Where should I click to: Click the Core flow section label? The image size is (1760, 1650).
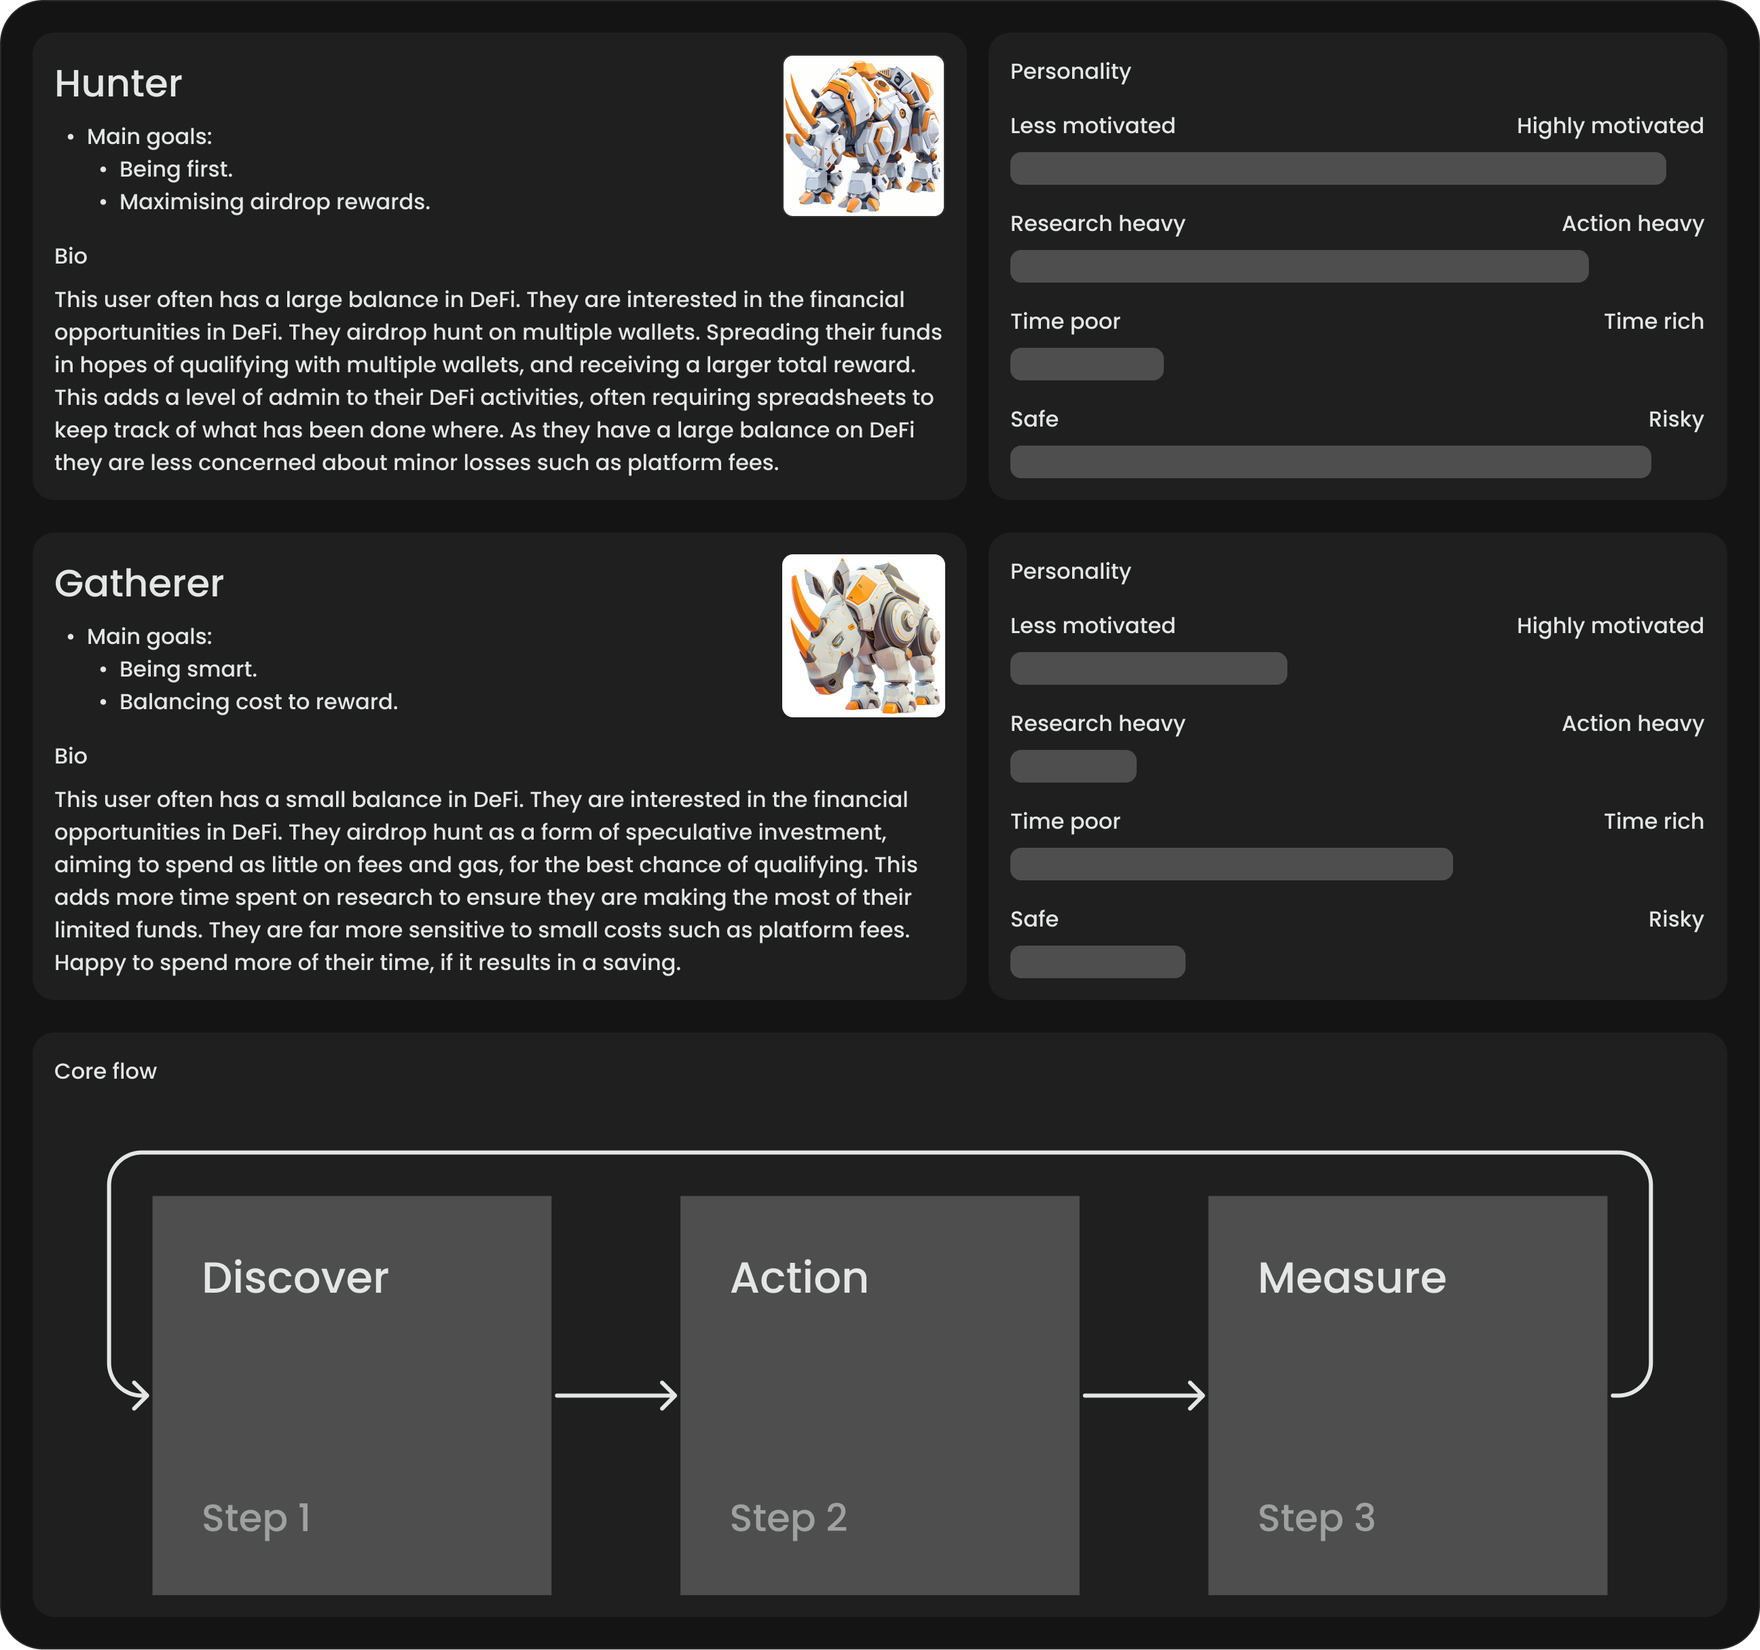click(105, 1071)
